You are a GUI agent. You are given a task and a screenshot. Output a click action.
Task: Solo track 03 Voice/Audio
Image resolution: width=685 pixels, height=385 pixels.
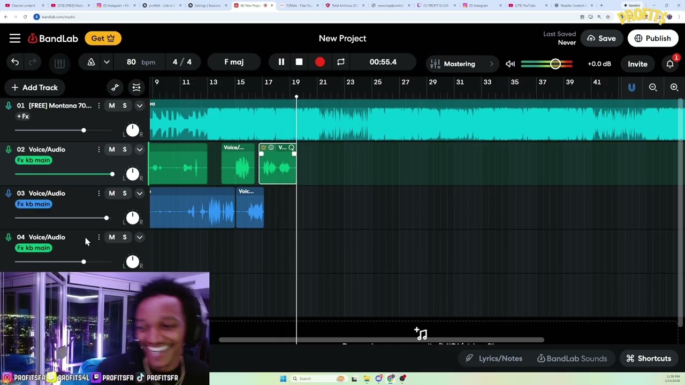coord(125,194)
